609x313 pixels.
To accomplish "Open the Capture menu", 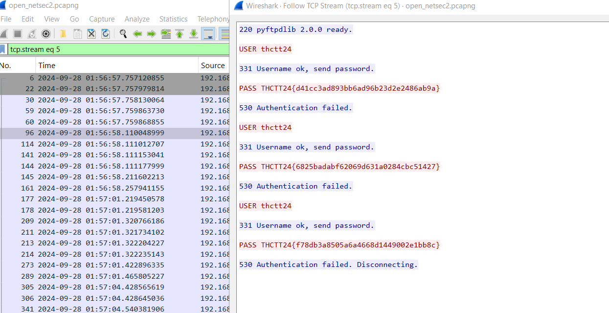I will (102, 19).
